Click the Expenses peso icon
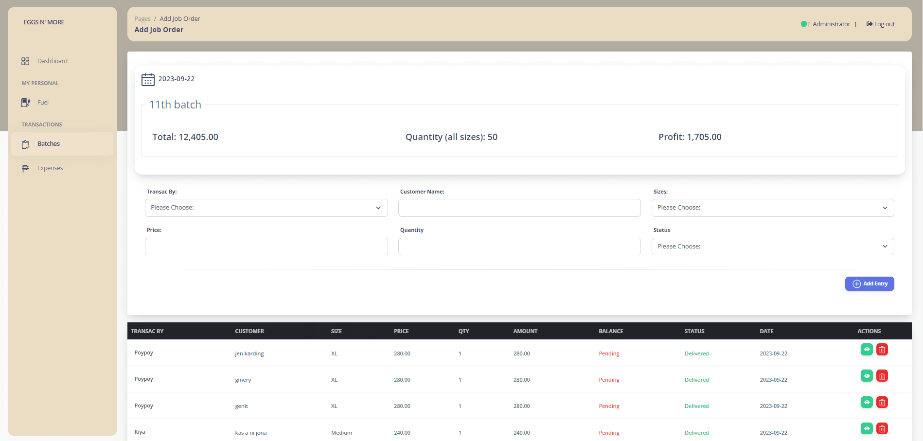The width and height of the screenshot is (923, 441). (x=25, y=168)
